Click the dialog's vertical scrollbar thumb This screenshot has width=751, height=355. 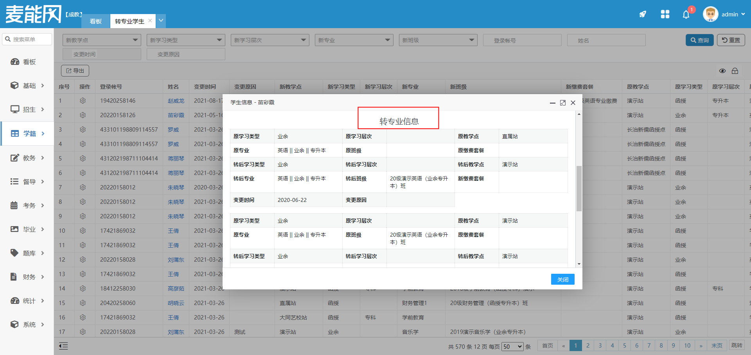(x=579, y=188)
